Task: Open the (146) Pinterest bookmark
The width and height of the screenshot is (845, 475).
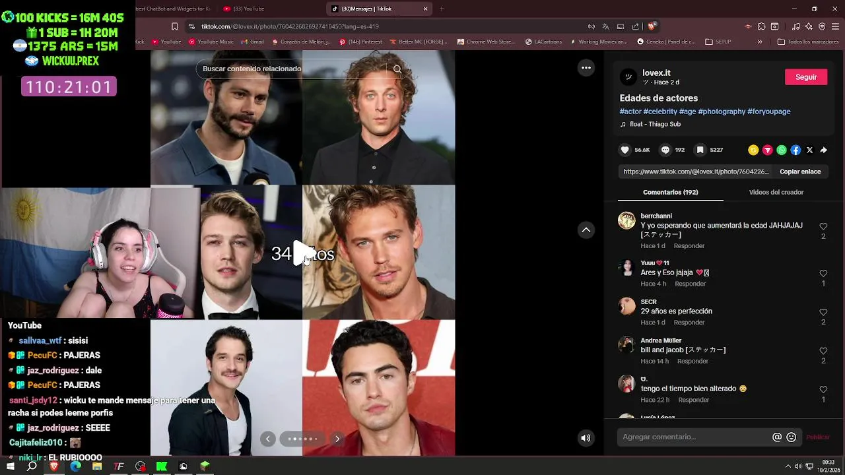Action: click(x=360, y=42)
